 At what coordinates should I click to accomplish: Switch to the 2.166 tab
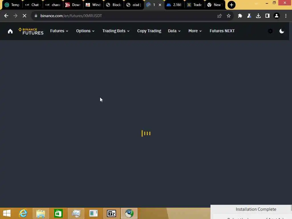pos(175,5)
